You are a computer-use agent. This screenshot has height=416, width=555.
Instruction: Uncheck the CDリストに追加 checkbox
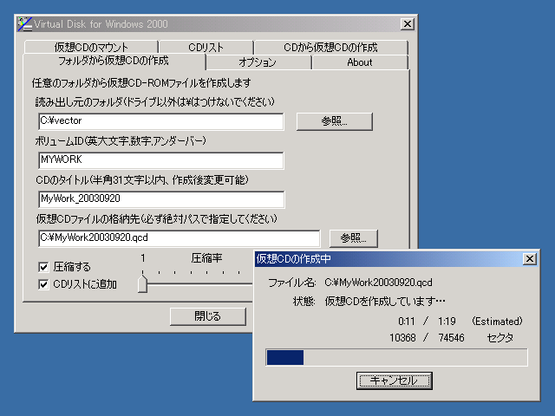44,283
